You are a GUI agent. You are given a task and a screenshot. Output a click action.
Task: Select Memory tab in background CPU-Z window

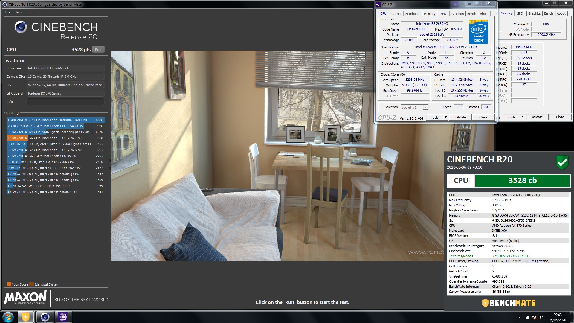point(506,13)
